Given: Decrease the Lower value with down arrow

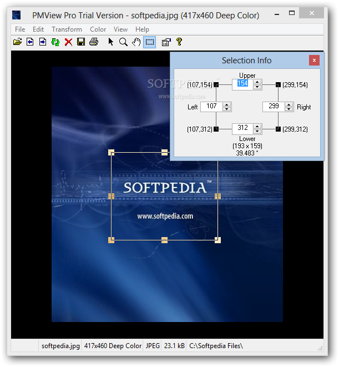Looking at the screenshot, I should point(257,131).
